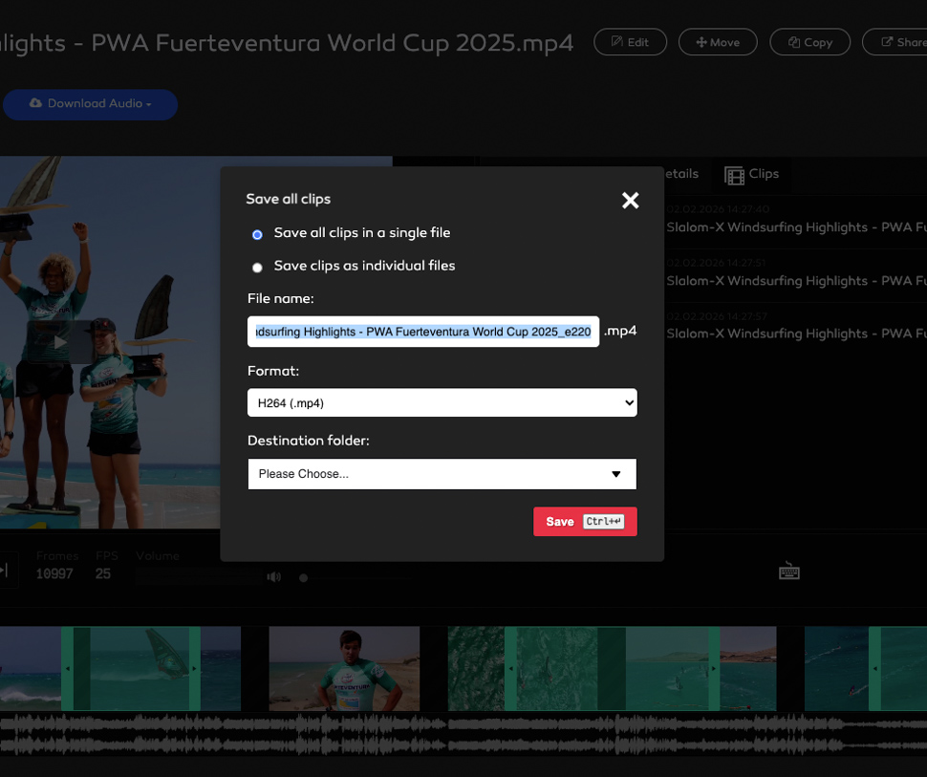This screenshot has width=927, height=777.
Task: Switch to the Clips tab
Action: pos(752,174)
